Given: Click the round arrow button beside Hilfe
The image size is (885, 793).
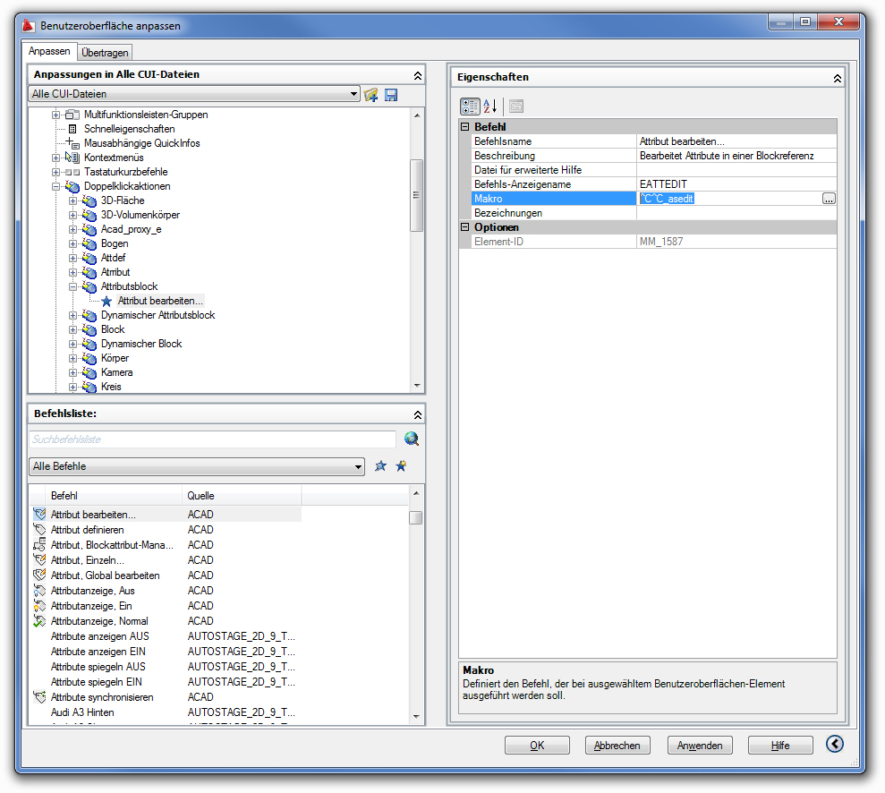Looking at the screenshot, I should point(834,744).
